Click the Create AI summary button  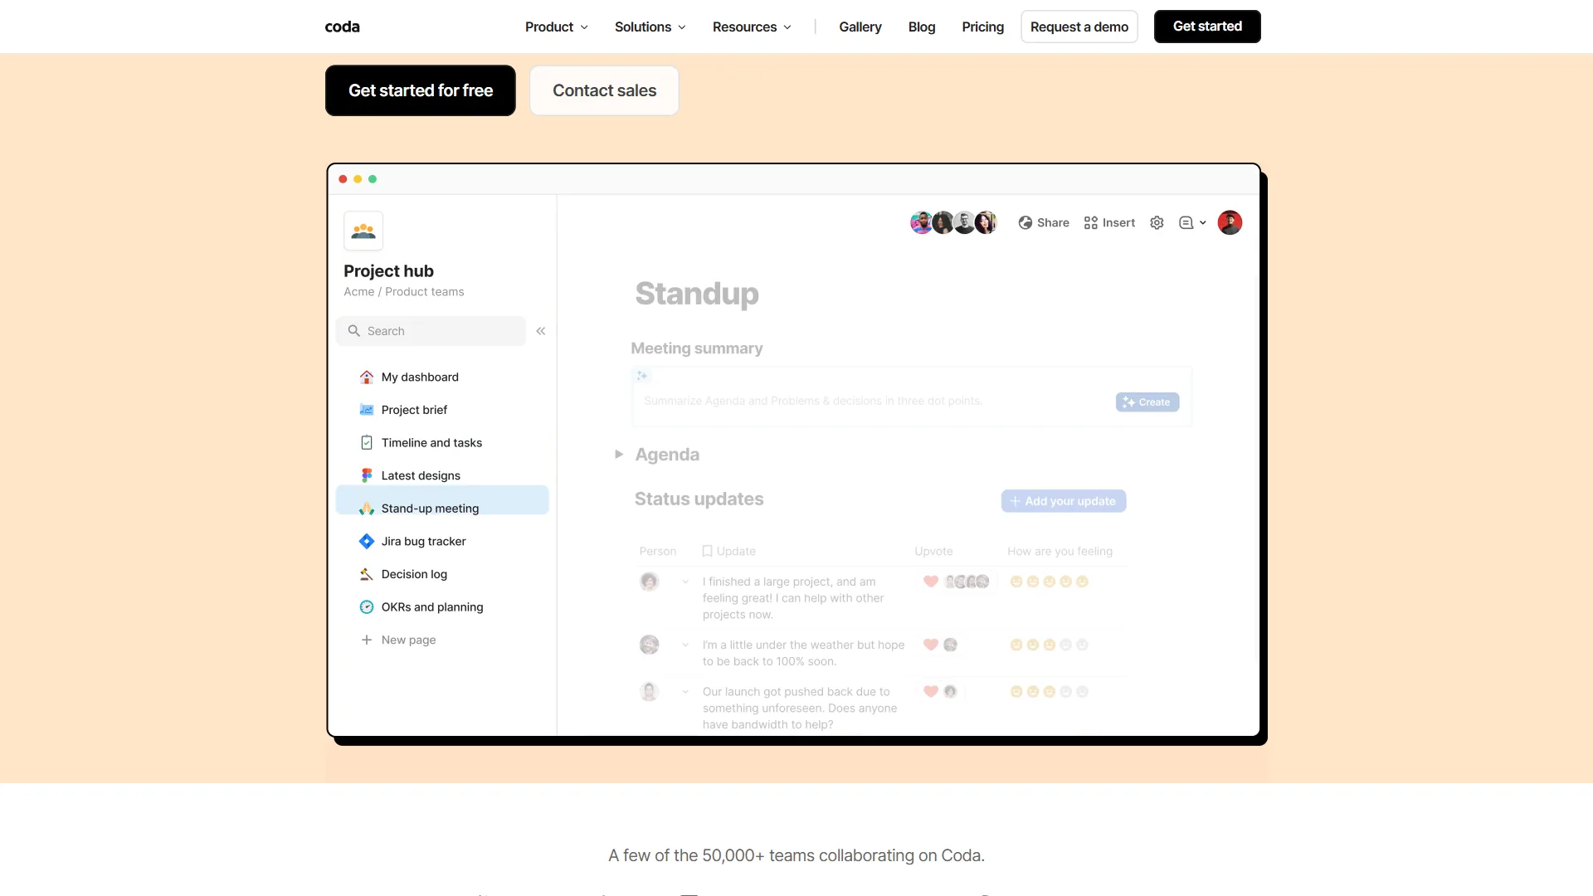[1147, 402]
